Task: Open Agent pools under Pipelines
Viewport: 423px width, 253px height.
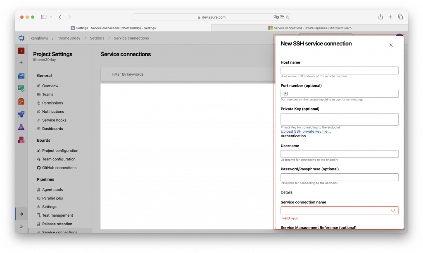Action: pos(52,190)
